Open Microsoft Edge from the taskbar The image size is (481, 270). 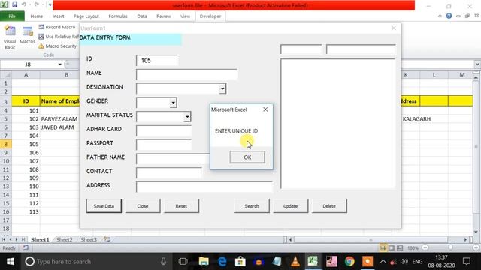pos(222,262)
